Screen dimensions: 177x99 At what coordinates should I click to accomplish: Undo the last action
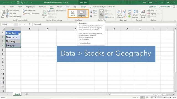(x=22, y=2)
